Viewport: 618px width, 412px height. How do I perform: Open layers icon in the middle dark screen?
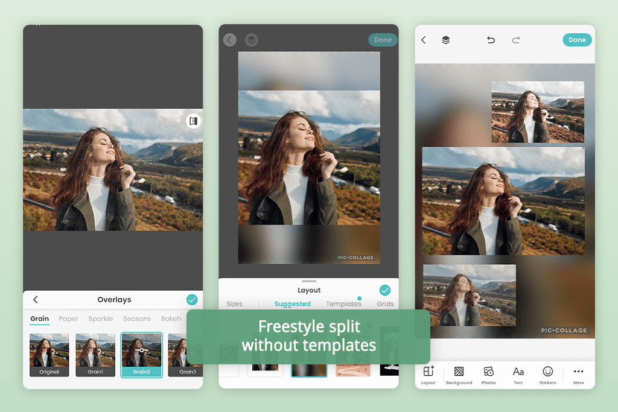pyautogui.click(x=252, y=40)
